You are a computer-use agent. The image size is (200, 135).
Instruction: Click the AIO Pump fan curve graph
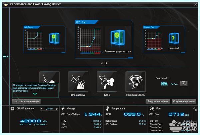point(34,40)
